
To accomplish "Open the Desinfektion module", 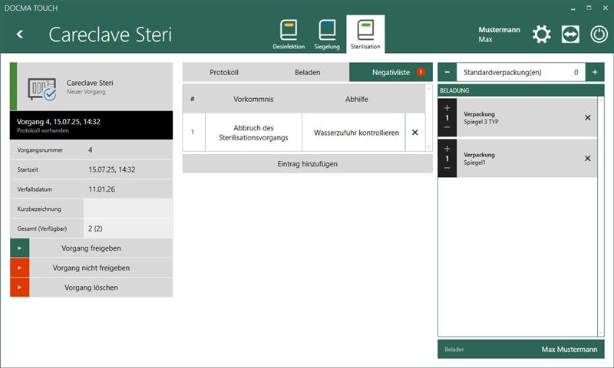I will (x=289, y=34).
